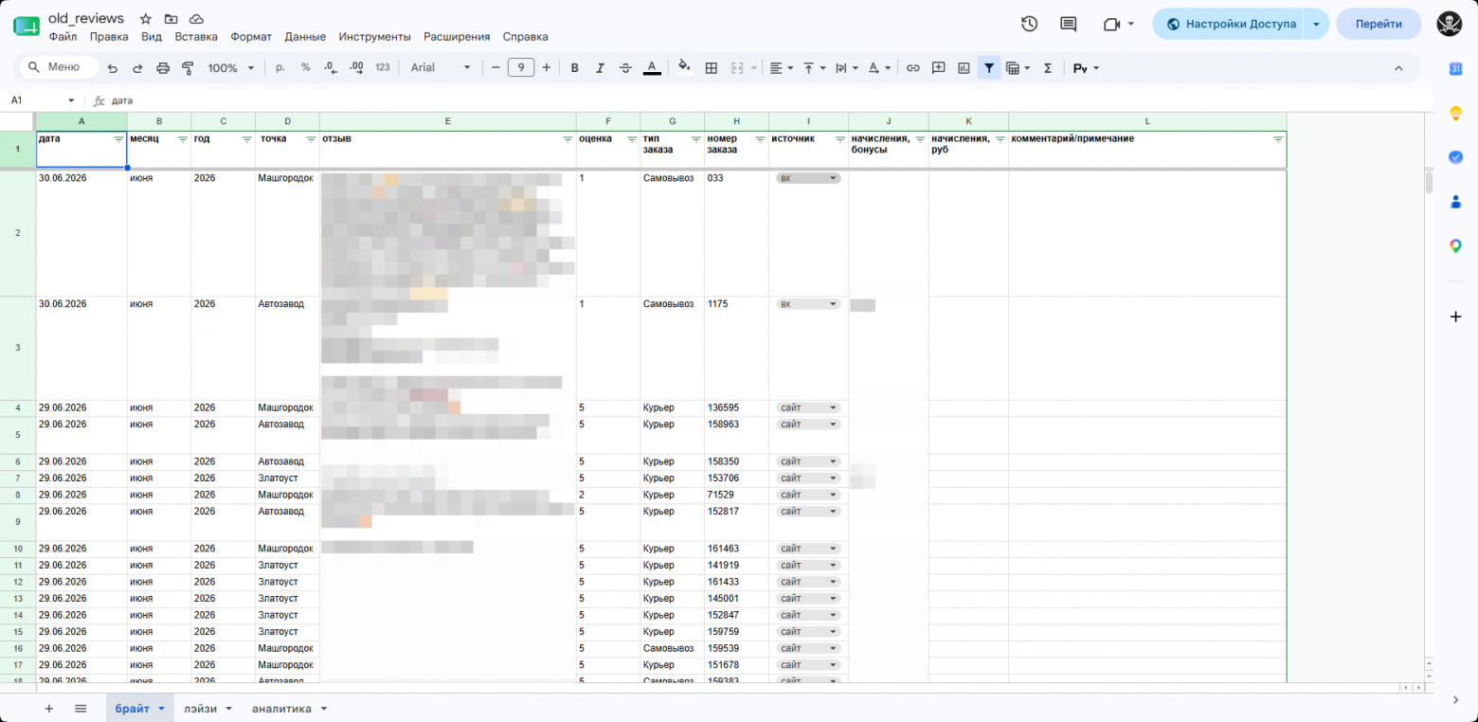The width and height of the screenshot is (1478, 722).
Task: Open filter for оценка column
Action: (632, 139)
